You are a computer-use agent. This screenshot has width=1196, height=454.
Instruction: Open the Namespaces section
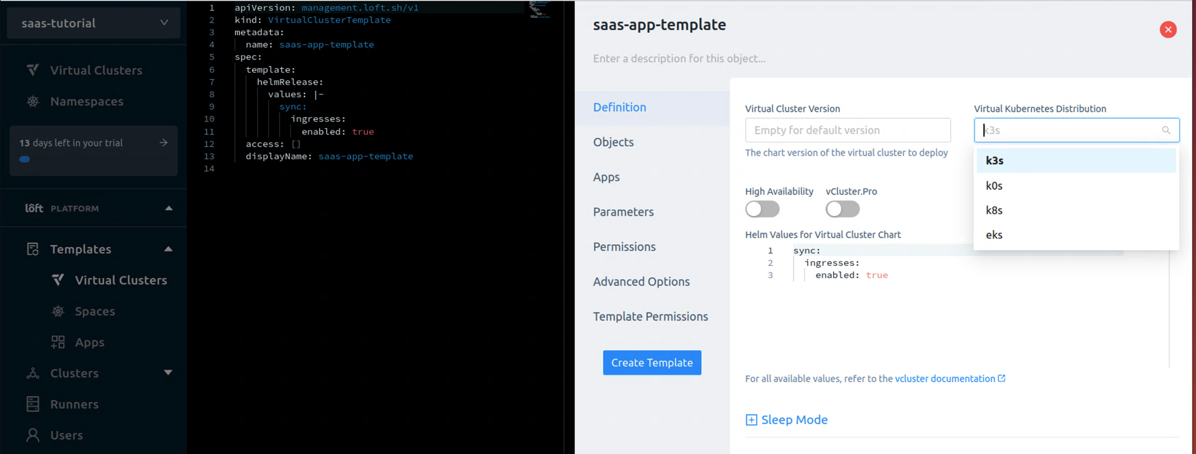coord(86,101)
